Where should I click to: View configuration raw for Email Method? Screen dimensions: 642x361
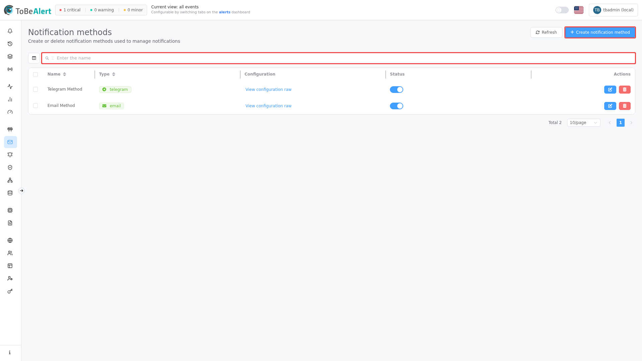[x=268, y=106]
